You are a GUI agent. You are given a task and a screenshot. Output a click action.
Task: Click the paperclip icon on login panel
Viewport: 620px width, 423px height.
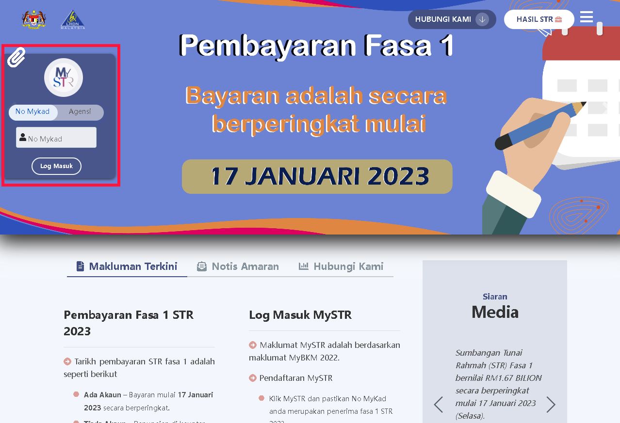click(16, 58)
